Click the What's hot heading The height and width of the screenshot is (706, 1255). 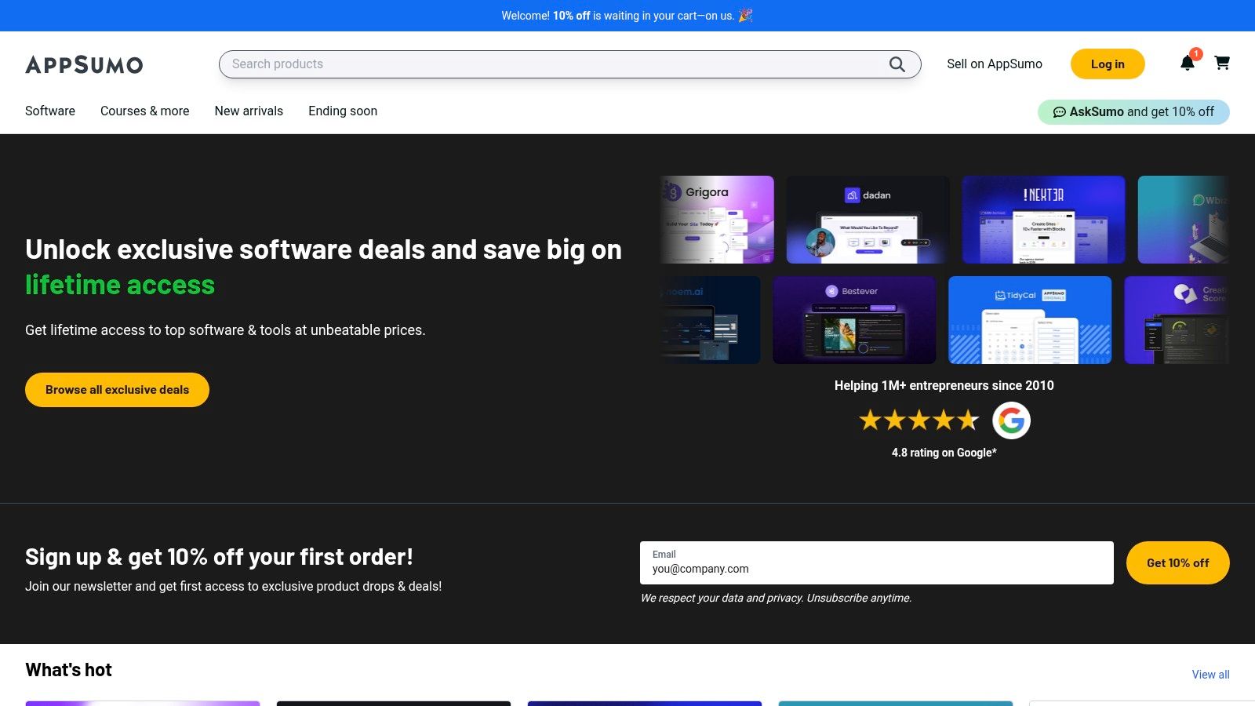(69, 670)
